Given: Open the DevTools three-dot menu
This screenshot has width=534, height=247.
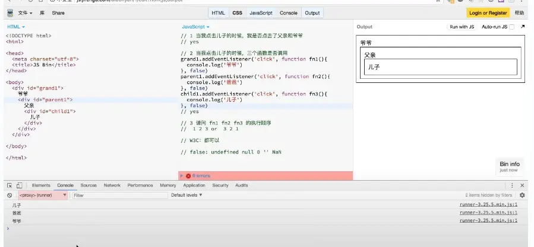Looking at the screenshot, I should click(x=512, y=185).
